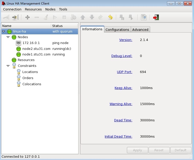This screenshot has height=160, width=194.
Task: Click the '30000ms' Dead Time value
Action: (x=147, y=120)
